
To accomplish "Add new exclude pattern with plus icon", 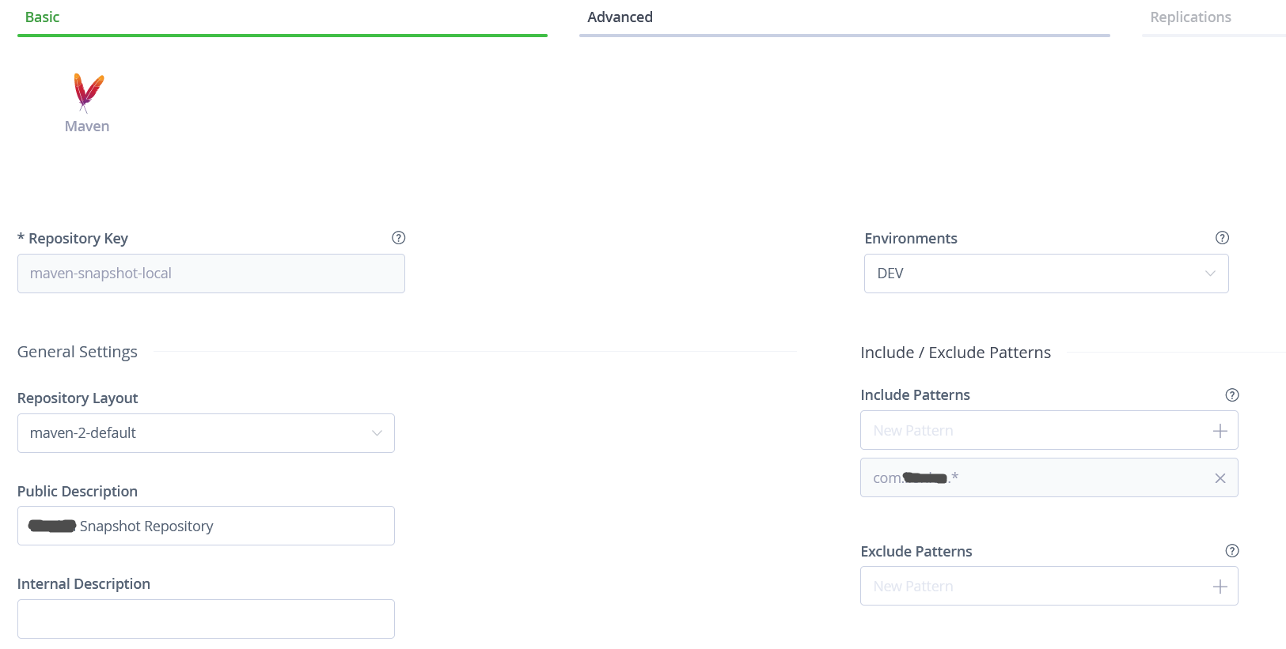I will pos(1220,587).
